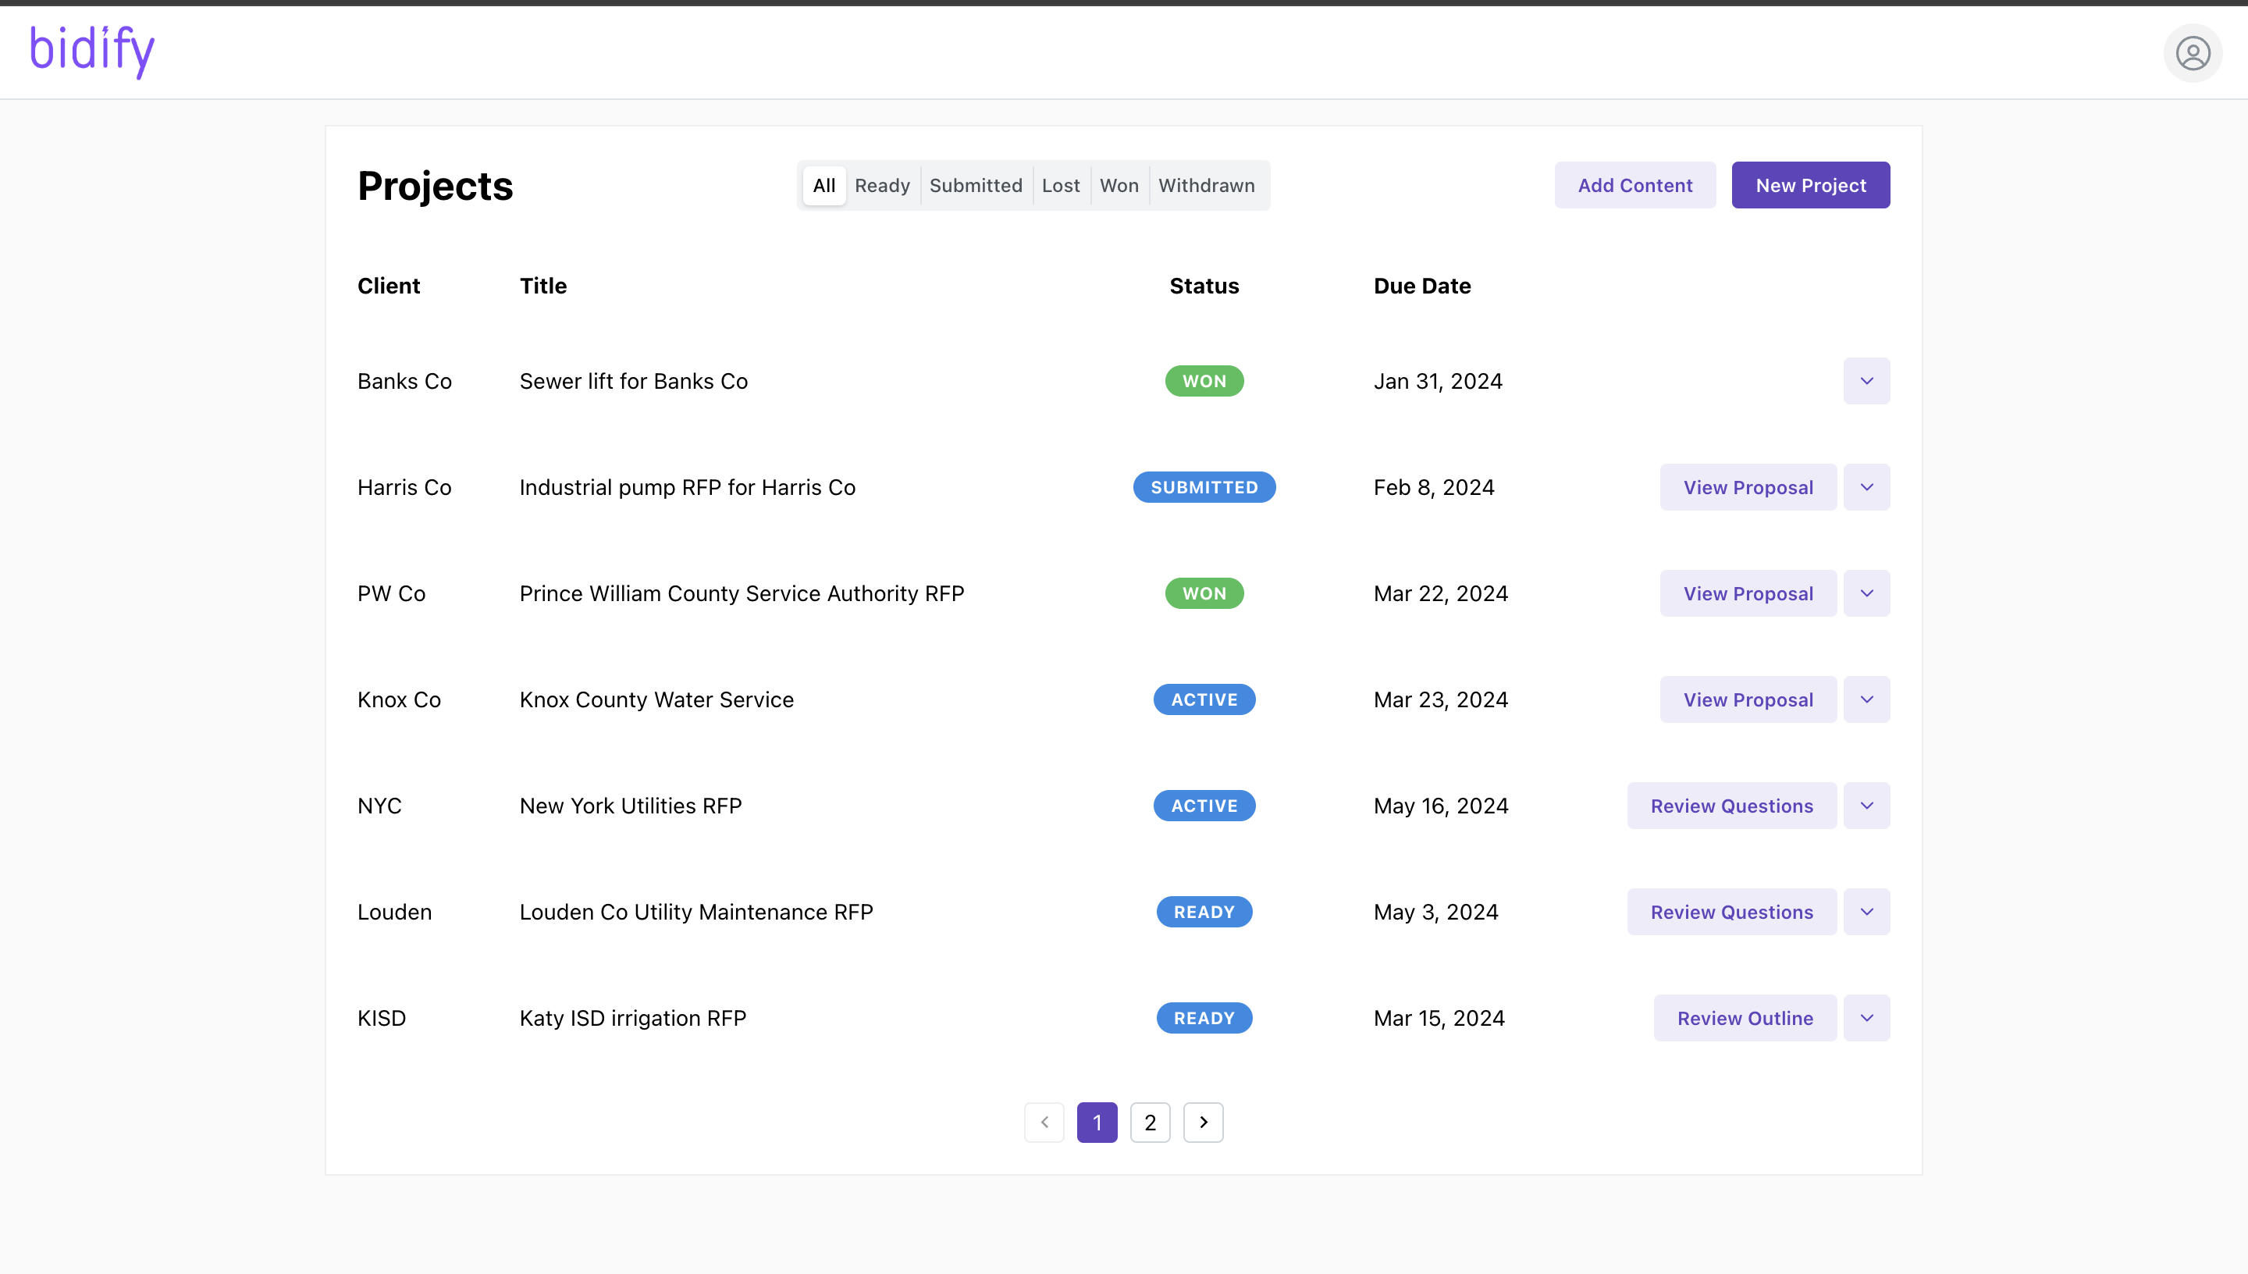This screenshot has width=2248, height=1274.
Task: Click the previous page arrow
Action: 1044,1122
